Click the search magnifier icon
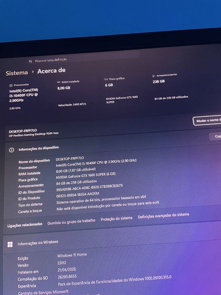 coord(30,62)
